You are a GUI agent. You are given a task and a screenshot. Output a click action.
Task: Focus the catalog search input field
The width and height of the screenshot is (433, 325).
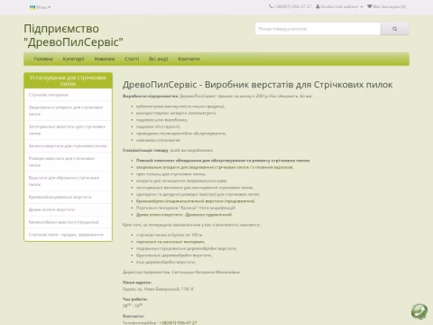click(318, 29)
